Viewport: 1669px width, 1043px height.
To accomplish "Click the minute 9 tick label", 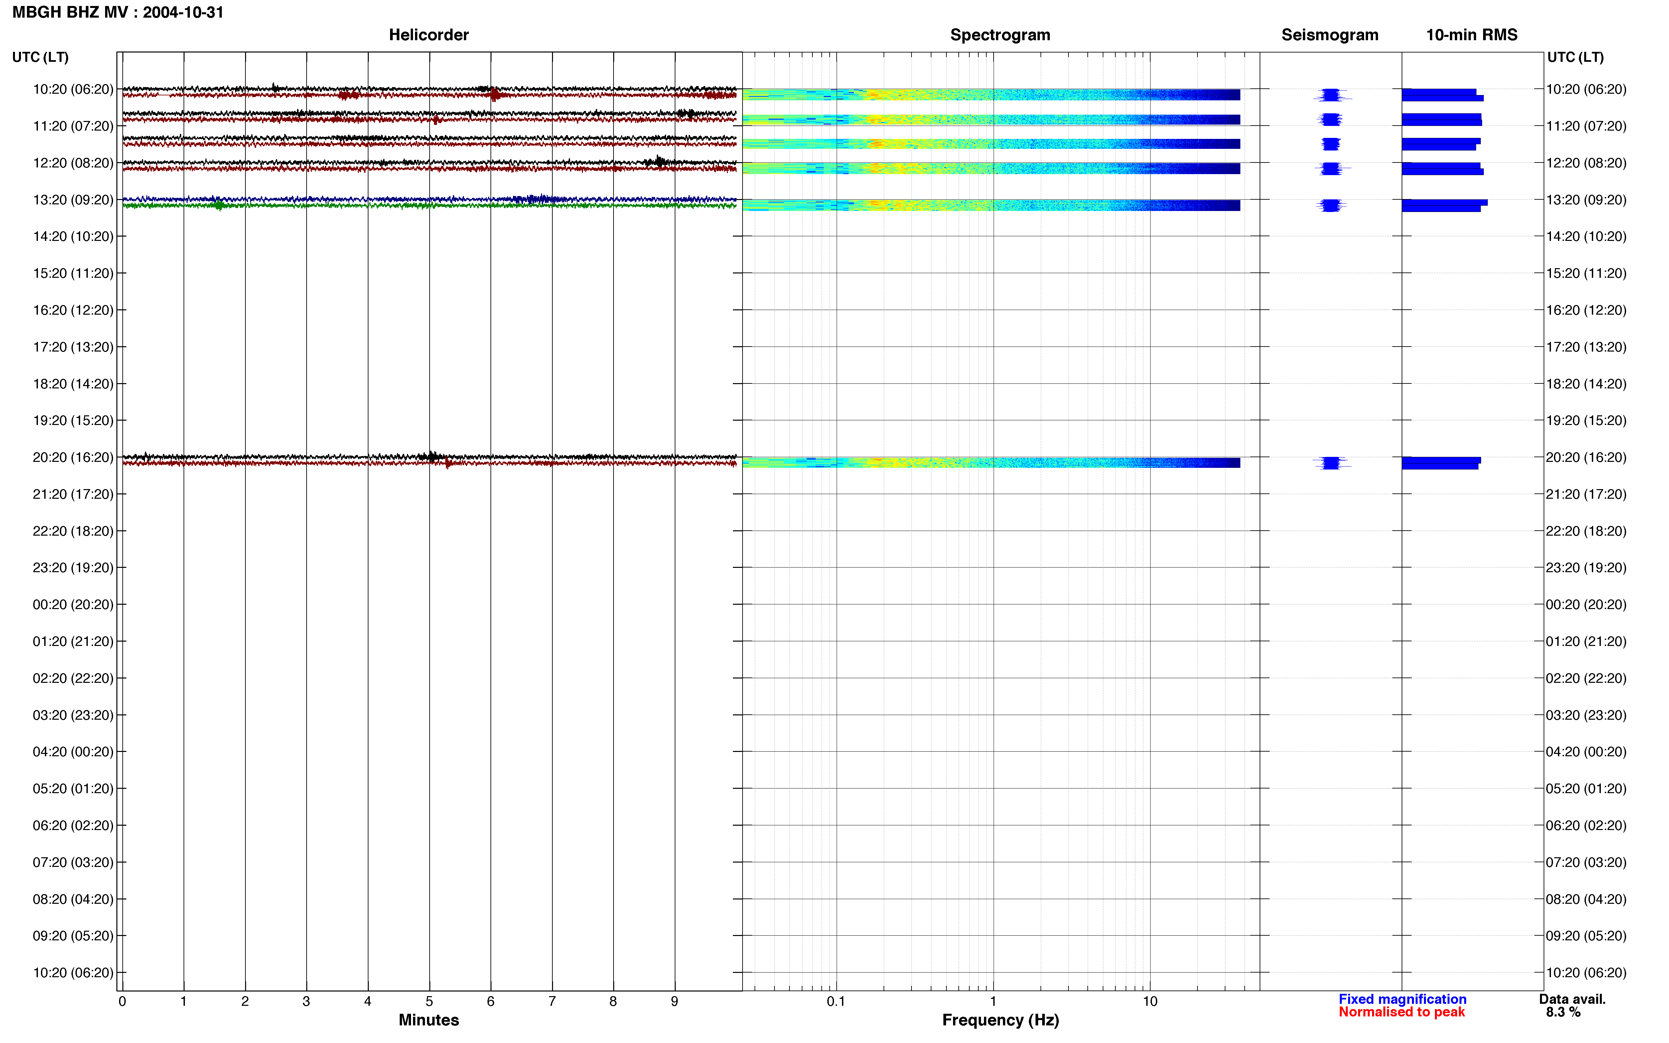I will 674,1001.
